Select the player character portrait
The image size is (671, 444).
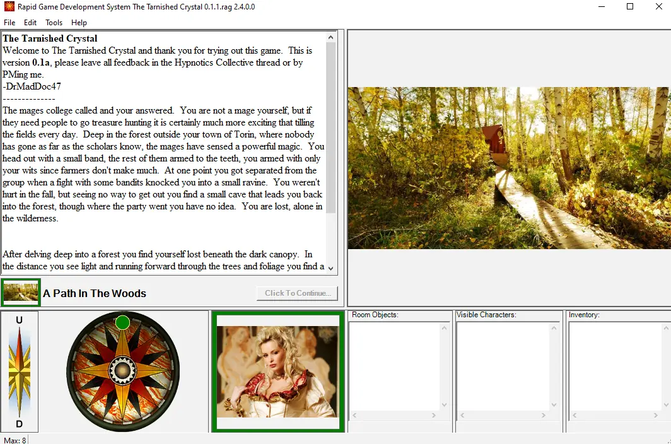pos(277,371)
